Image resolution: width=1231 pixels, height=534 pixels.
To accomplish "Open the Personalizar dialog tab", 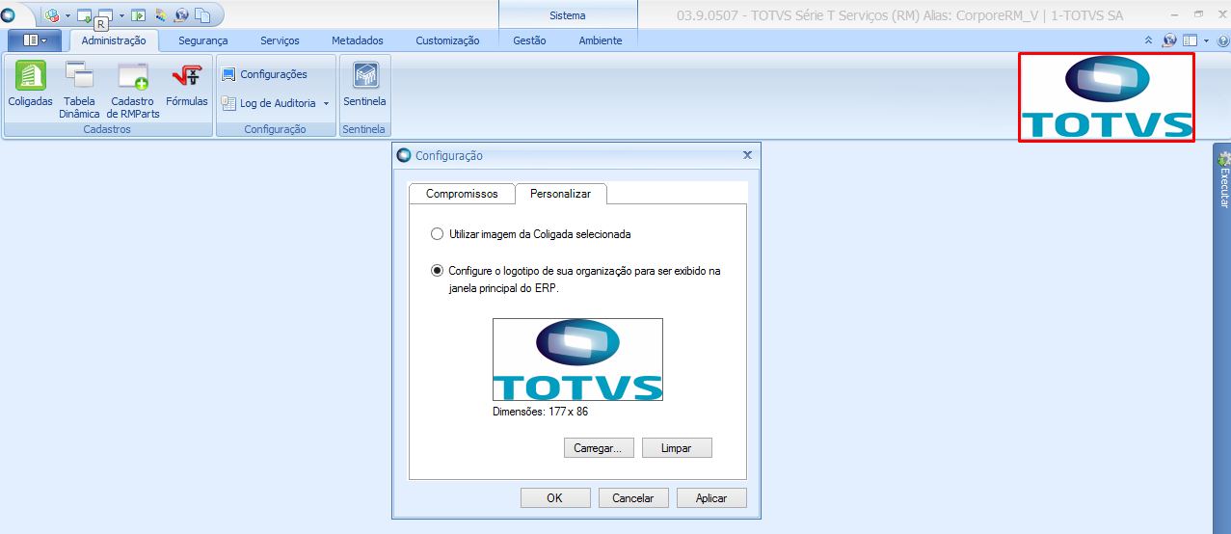I will point(560,193).
